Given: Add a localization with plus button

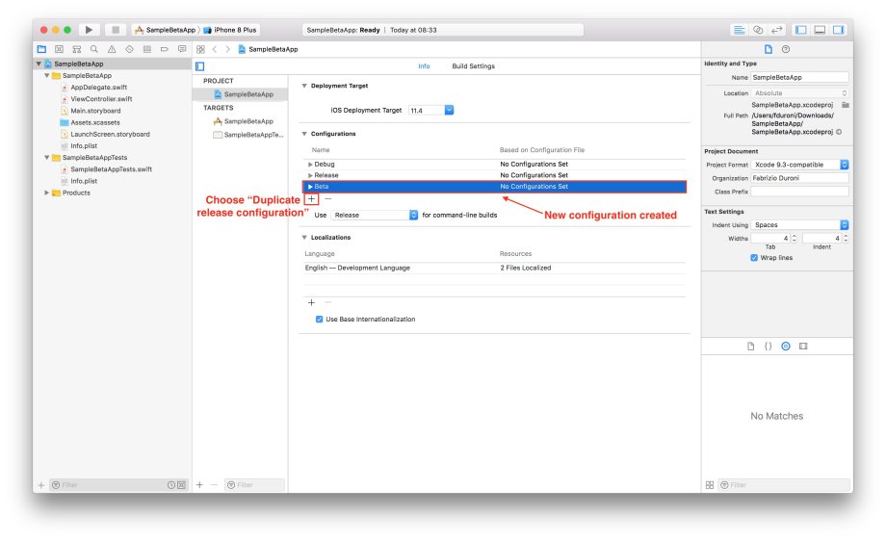Looking at the screenshot, I should (311, 303).
